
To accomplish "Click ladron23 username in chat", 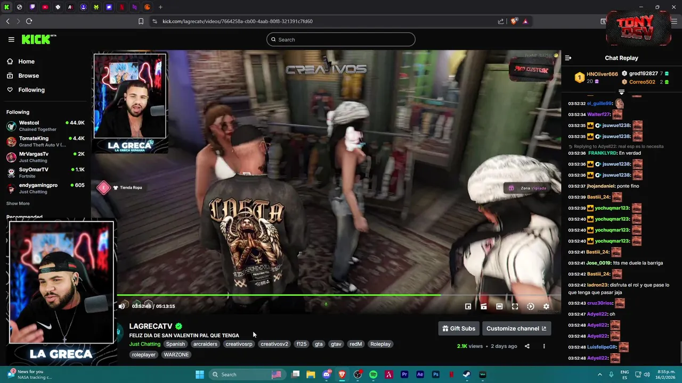I will pyautogui.click(x=597, y=285).
